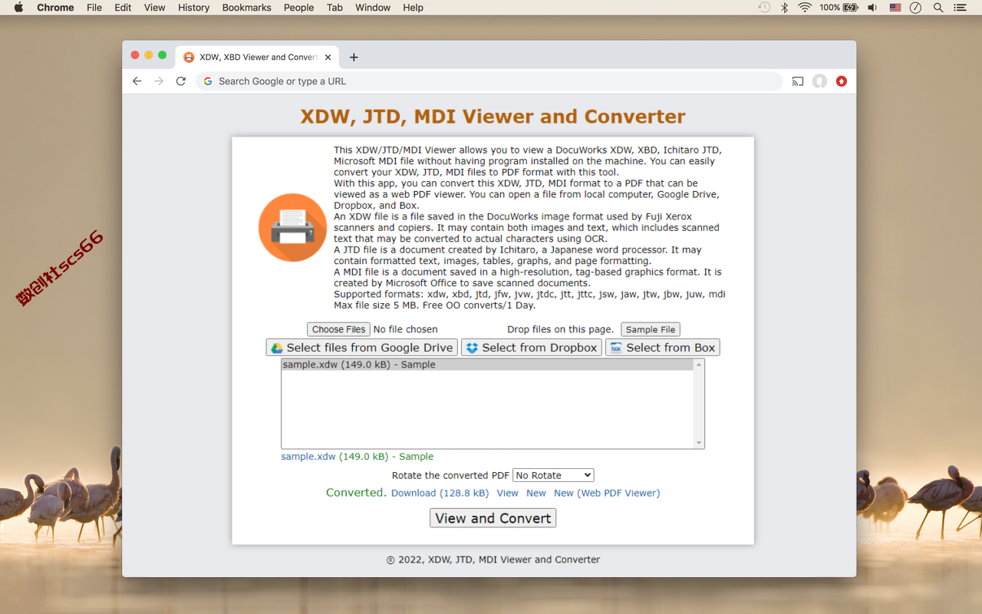This screenshot has height=614, width=982.
Task: Click the battery status indicator
Action: pos(839,8)
